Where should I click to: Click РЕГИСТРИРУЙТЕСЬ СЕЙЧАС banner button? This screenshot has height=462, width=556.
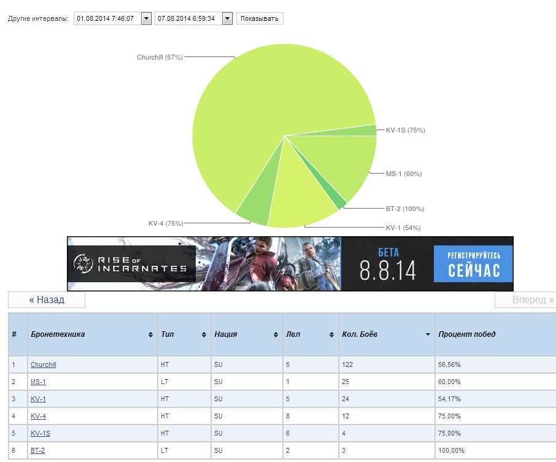point(473,264)
